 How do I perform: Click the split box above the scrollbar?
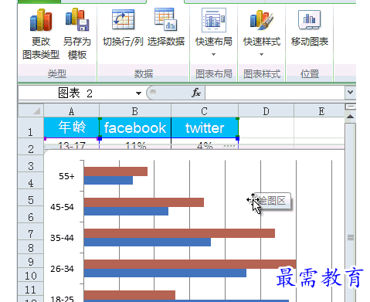pos(350,107)
